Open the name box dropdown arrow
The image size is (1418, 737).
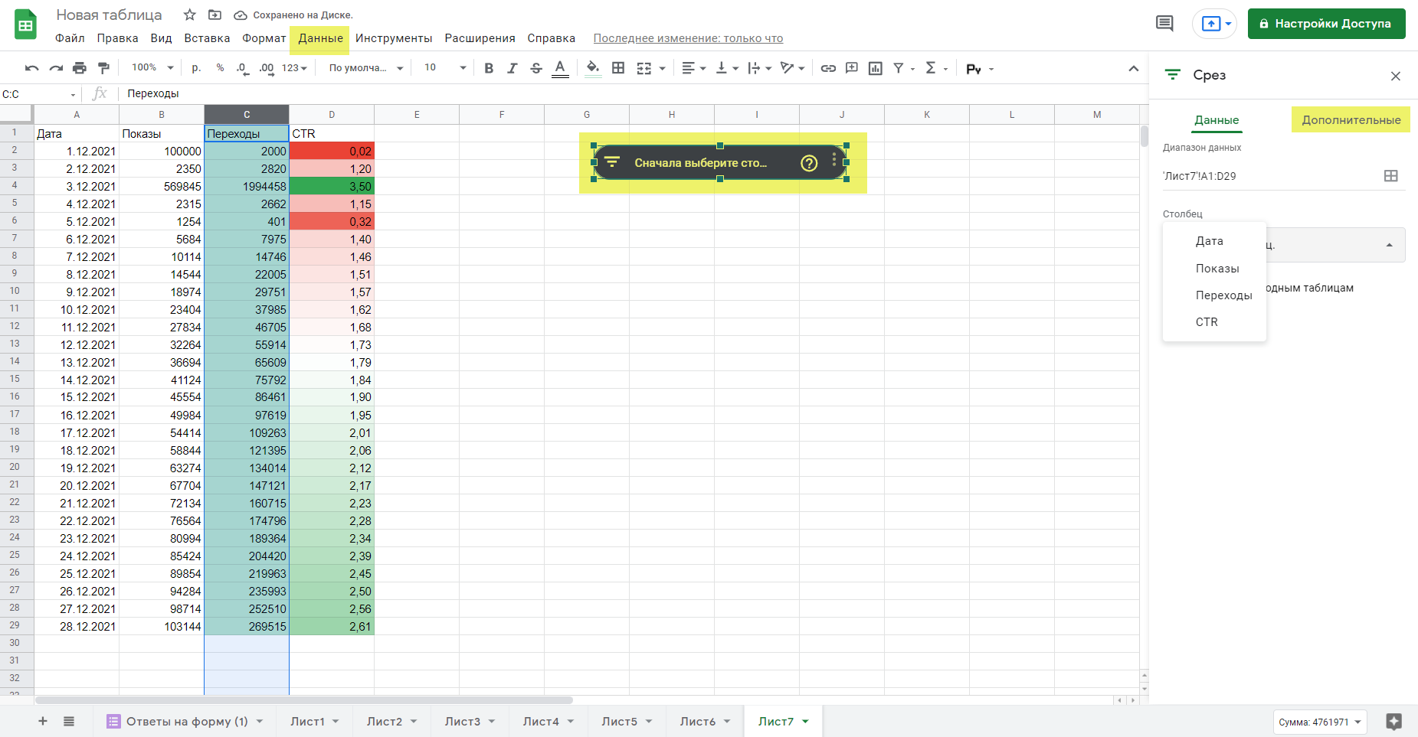74,95
